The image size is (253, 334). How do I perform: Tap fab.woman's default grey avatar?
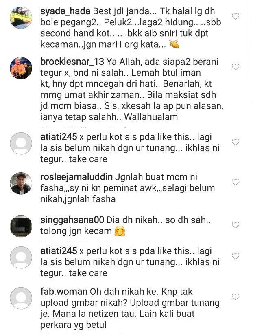tap(21, 298)
